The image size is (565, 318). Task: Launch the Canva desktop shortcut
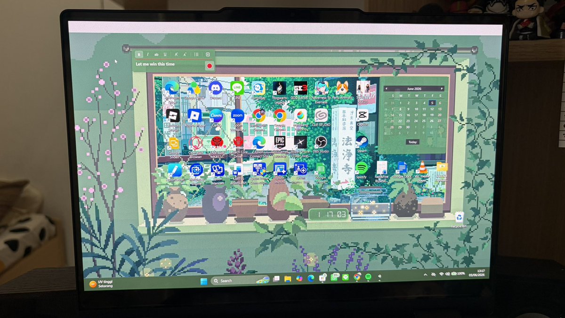216,118
